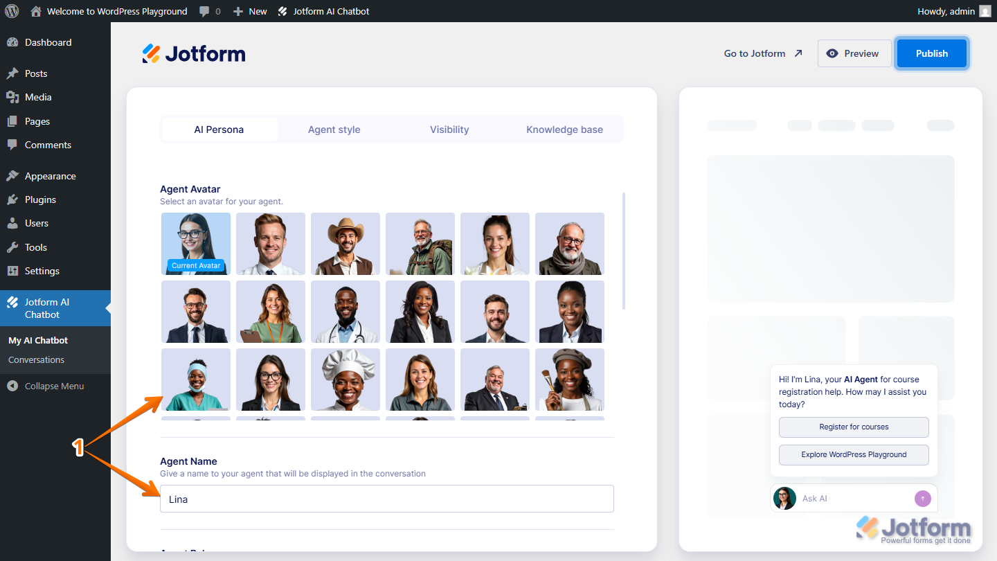Screen dimensions: 997x561
Task: Open the Visibility tab
Action: click(x=449, y=130)
